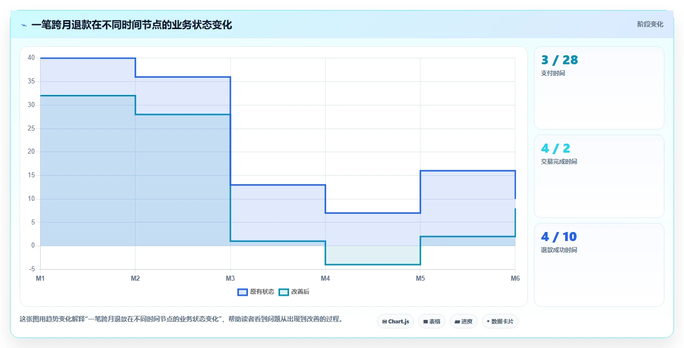
Task: Toggle the 改善后 legend item
Action: click(294, 292)
